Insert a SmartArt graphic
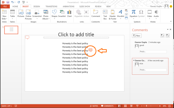 [x=62, y=13]
